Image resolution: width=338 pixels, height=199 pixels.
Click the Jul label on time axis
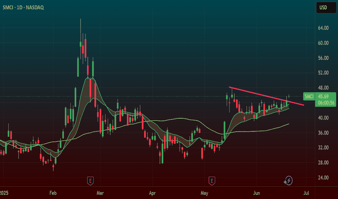click(306, 193)
